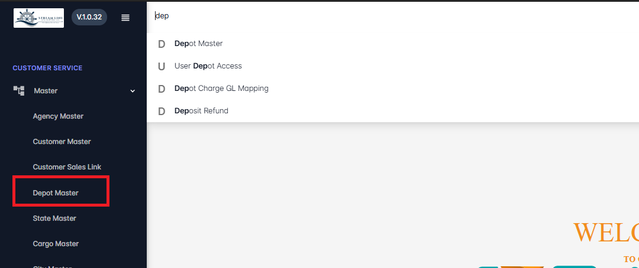The width and height of the screenshot is (639, 268).
Task: Open Agency Master from sidebar
Action: pyautogui.click(x=58, y=116)
